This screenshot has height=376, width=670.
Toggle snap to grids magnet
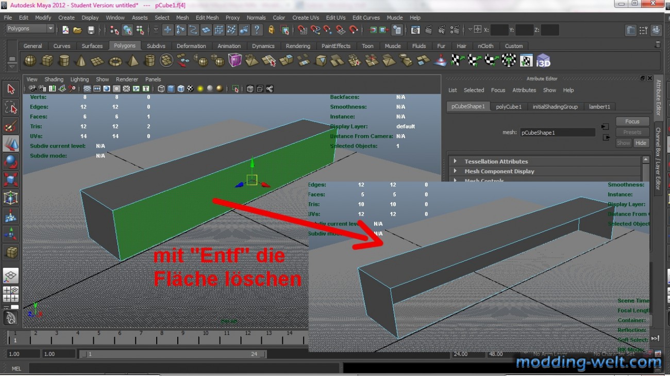pyautogui.click(x=303, y=30)
